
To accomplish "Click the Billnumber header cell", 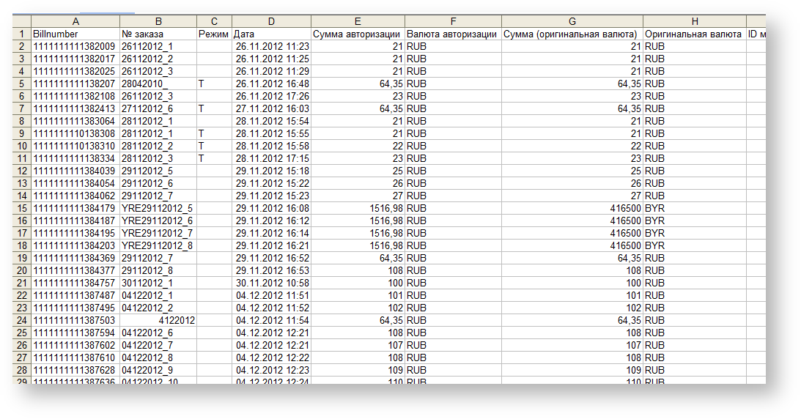I will (x=75, y=34).
